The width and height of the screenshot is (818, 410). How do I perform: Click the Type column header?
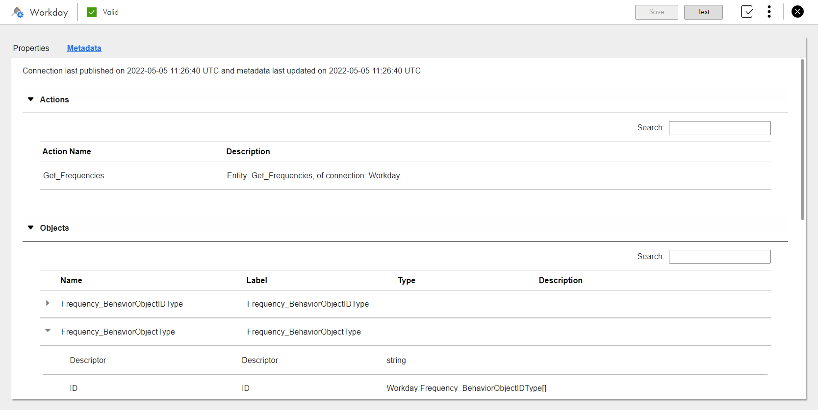[407, 281]
